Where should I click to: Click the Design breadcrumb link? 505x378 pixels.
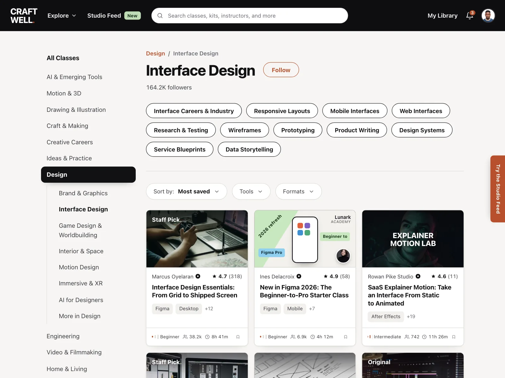click(155, 54)
